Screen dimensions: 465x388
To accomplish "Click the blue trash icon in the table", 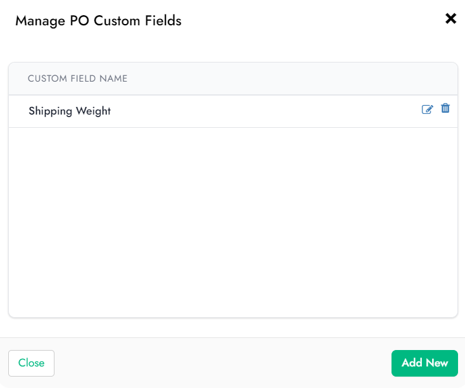I will (445, 108).
